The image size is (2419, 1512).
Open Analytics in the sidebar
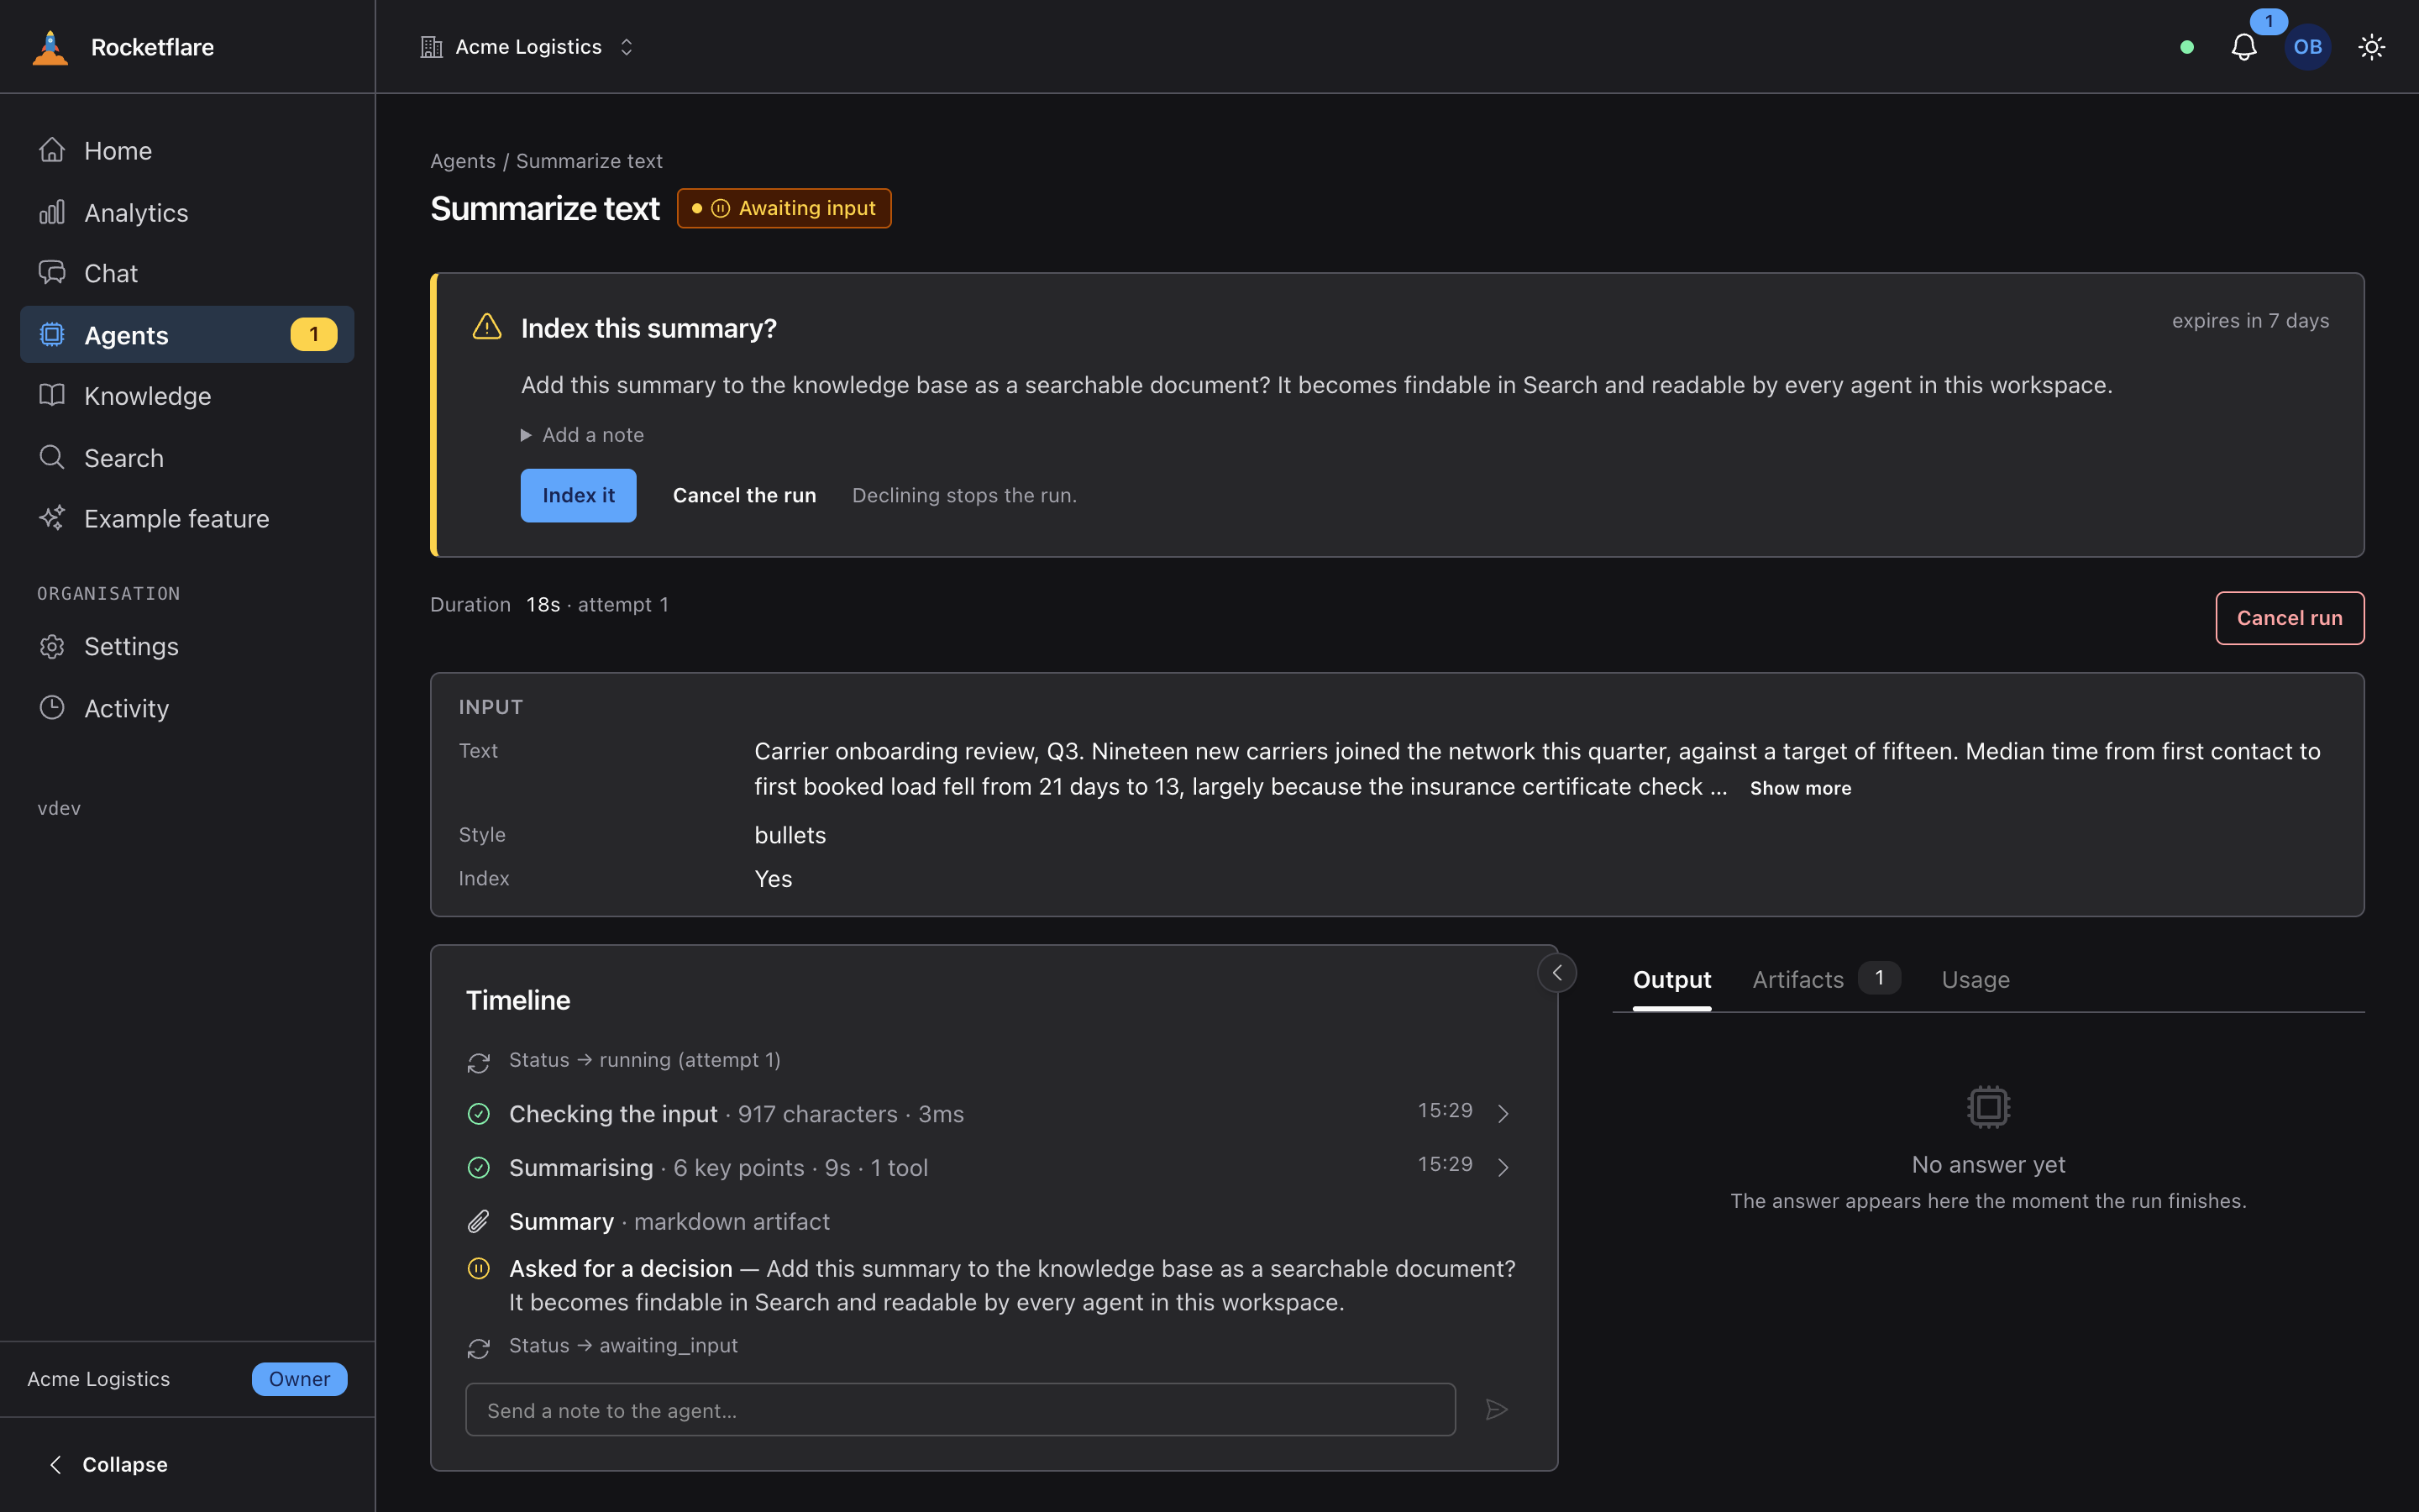pos(187,212)
